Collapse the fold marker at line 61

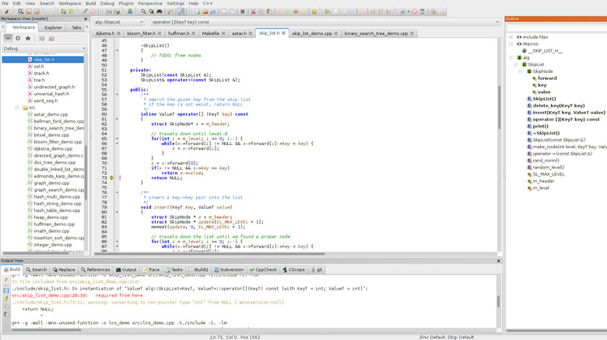click(115, 119)
